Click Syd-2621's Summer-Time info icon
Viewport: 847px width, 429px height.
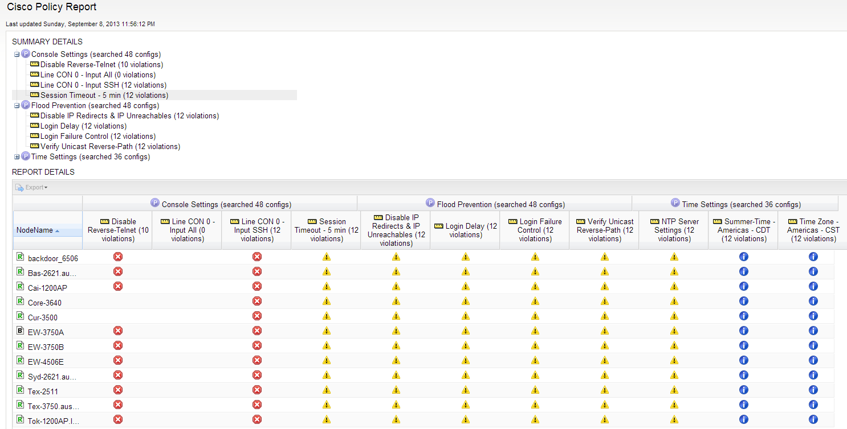click(x=744, y=375)
